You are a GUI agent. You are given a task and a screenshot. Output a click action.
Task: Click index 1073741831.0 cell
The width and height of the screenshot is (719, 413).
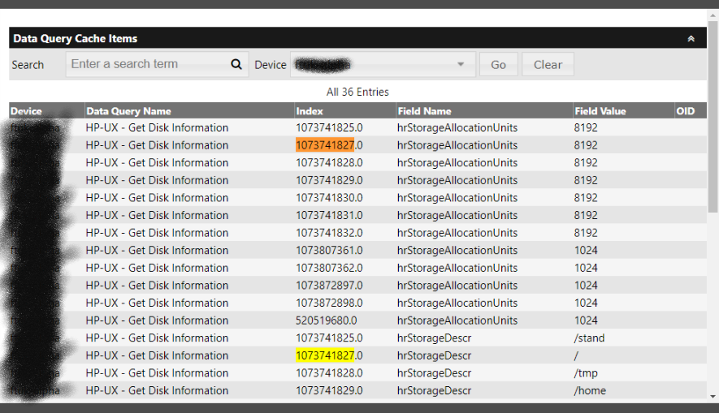[x=329, y=215]
